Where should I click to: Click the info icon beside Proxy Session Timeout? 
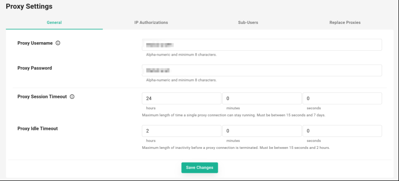[72, 97]
